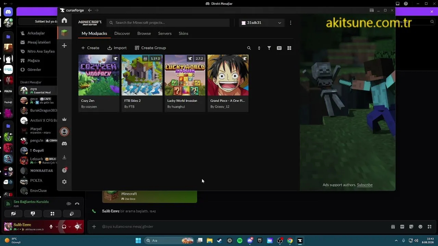The height and width of the screenshot is (246, 438).
Task: Open the Discord GIF picker
Action: click(x=402, y=227)
